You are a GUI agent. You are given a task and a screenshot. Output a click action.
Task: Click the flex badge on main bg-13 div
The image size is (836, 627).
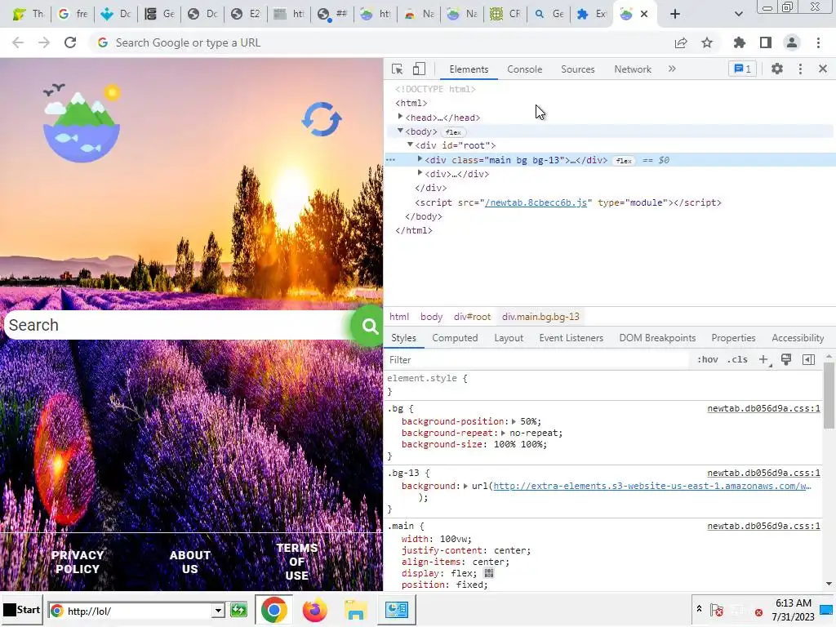624,161
